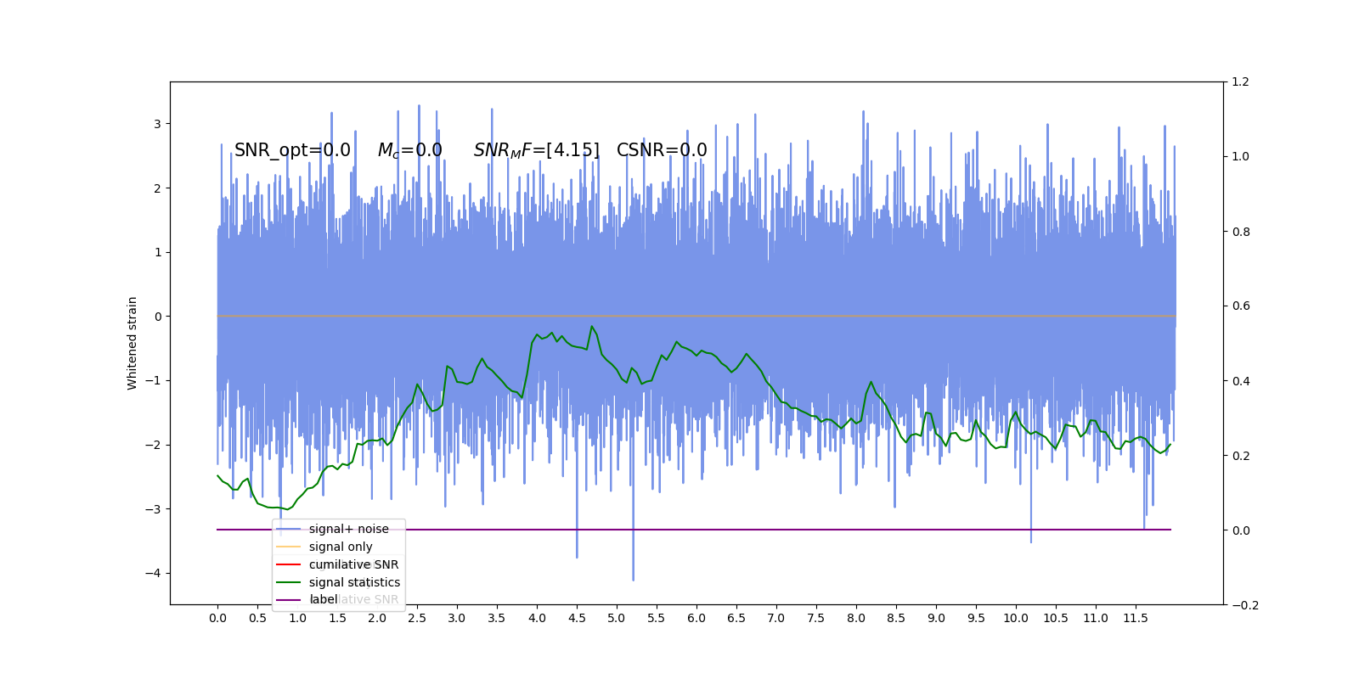Click left y-axis tick label −2
The image size is (1359, 679).
click(153, 445)
